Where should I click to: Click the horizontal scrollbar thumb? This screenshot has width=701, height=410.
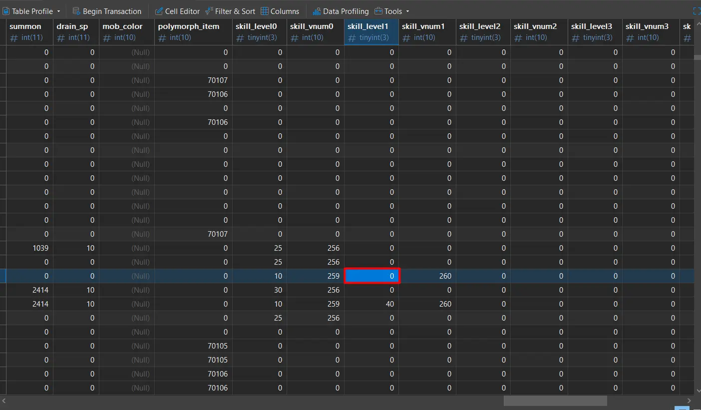(555, 401)
